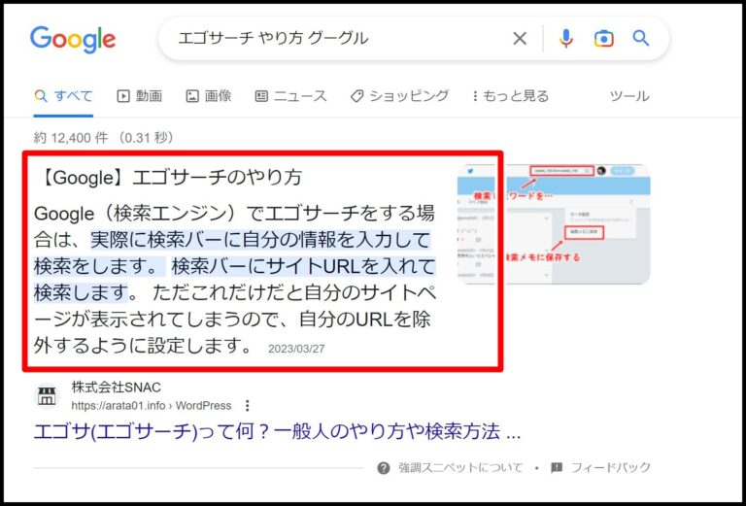Click the question mark icon by 強調スニペットについて

click(x=384, y=468)
